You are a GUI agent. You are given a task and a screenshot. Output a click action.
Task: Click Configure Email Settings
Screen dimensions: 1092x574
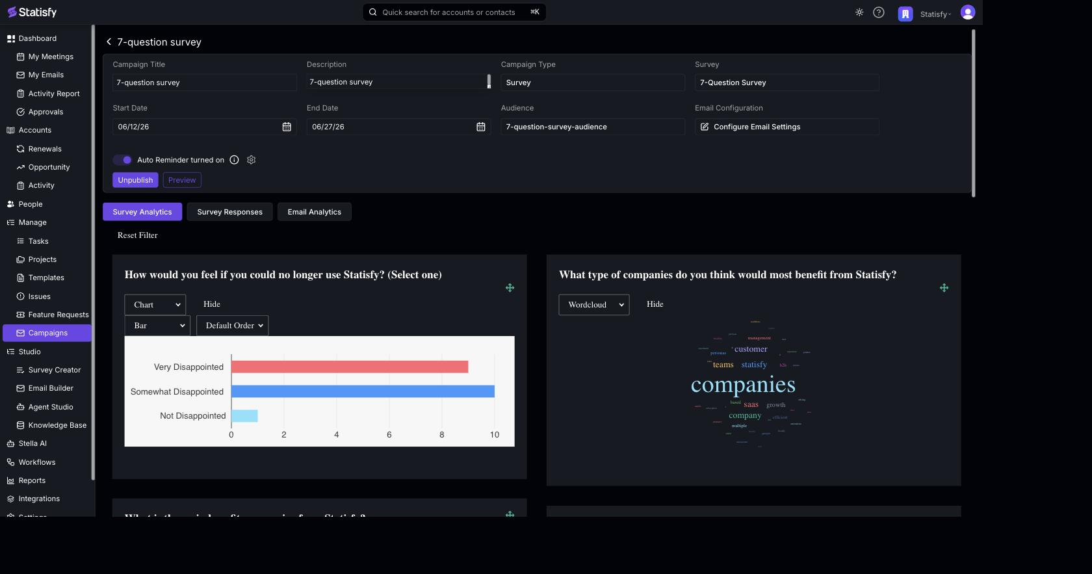point(787,127)
